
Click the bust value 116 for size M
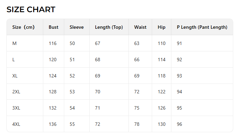tap(52, 43)
